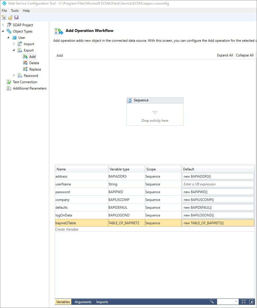Click the zoom magnifier icon in designer bar

[212, 302]
